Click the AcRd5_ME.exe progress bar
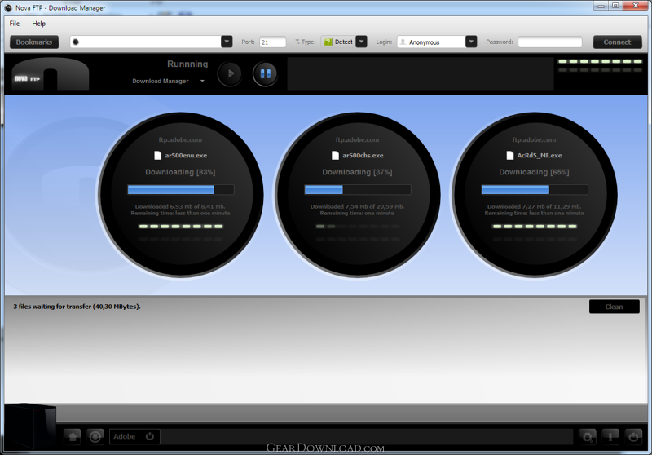This screenshot has height=455, width=652. (535, 190)
